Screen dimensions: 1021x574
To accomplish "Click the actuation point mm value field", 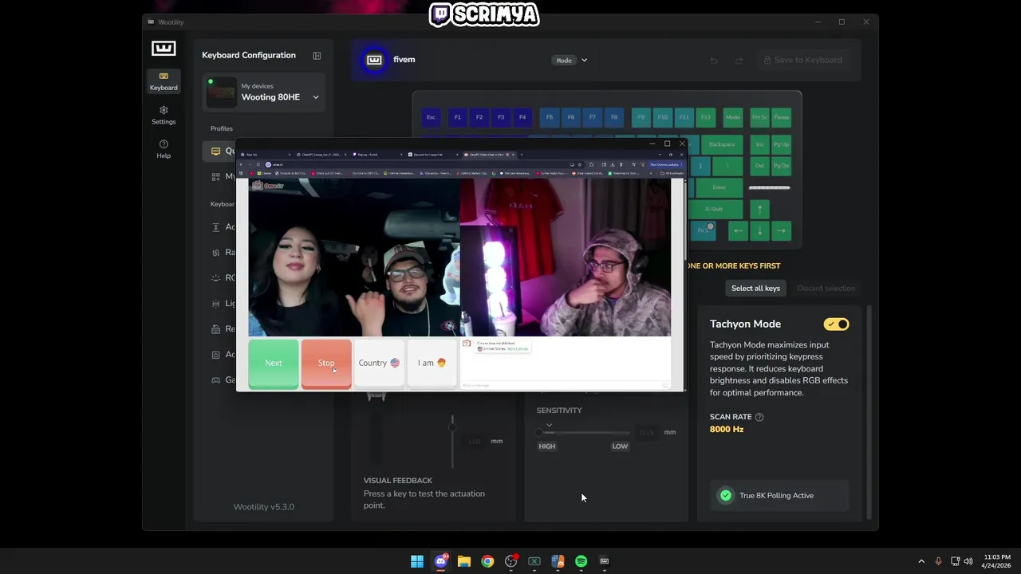I will pos(475,441).
